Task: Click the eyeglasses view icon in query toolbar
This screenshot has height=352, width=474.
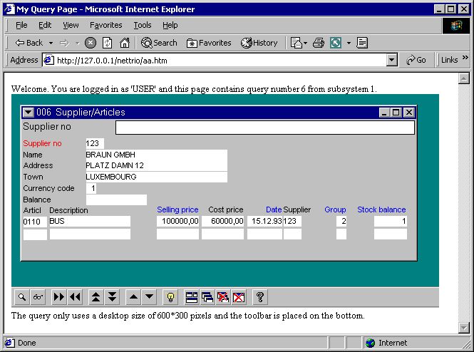Action: pyautogui.click(x=37, y=297)
